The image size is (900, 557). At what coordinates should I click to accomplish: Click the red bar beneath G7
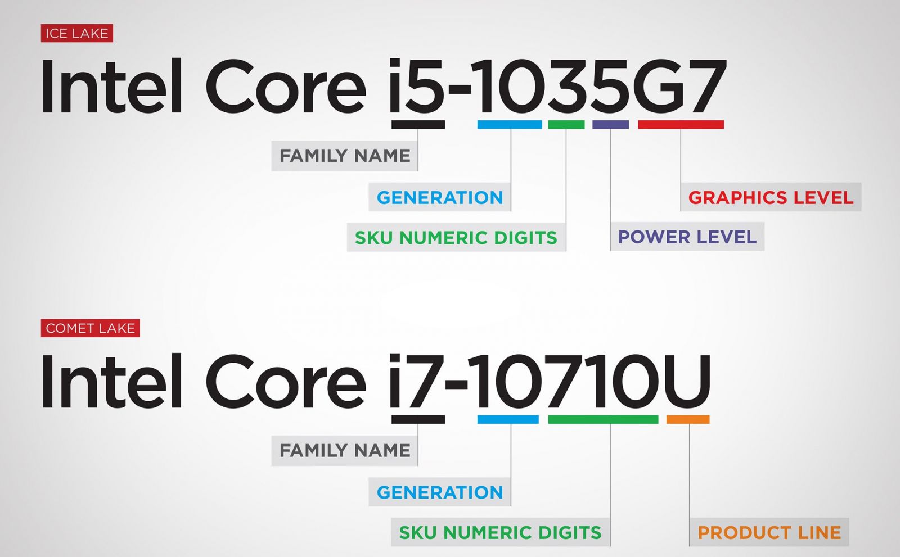tap(681, 125)
